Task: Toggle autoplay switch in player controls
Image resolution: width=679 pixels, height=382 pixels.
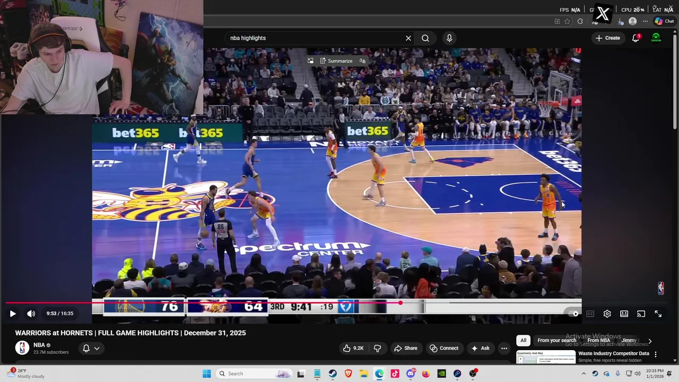Action: tap(573, 314)
